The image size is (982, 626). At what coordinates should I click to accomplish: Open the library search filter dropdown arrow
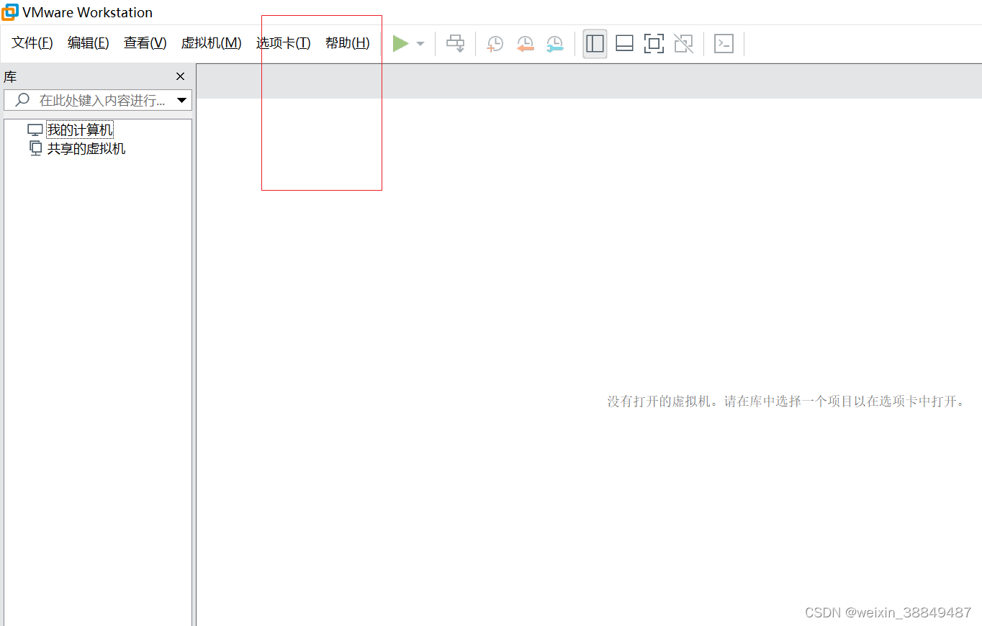coord(182,100)
